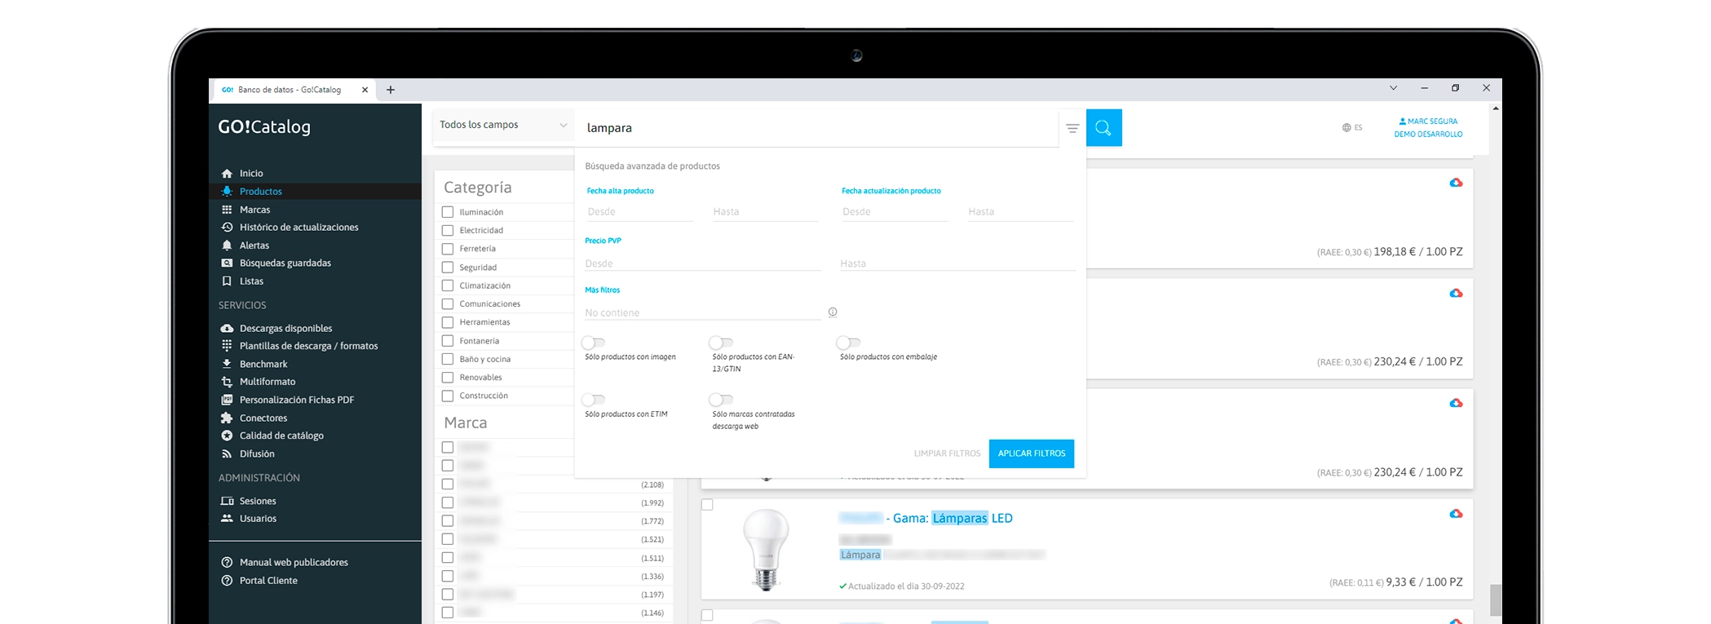Viewport: 1711px width, 624px height.
Task: Click the GO!Catalog logo
Action: 264,126
